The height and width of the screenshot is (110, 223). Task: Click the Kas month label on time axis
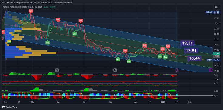pos(110,102)
